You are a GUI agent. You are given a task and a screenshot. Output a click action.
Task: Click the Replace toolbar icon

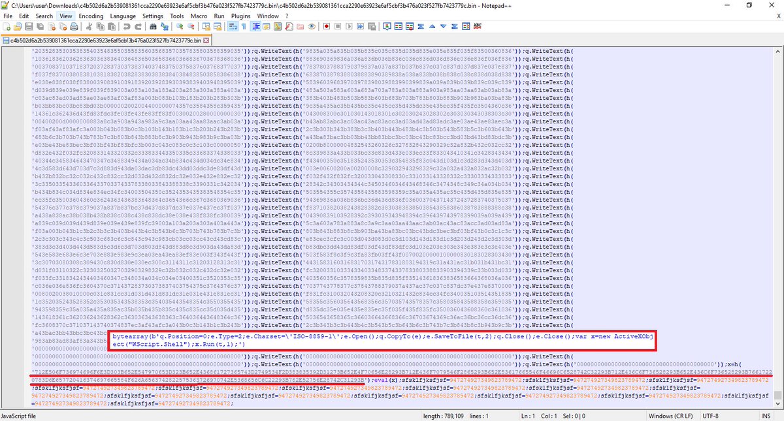164,26
